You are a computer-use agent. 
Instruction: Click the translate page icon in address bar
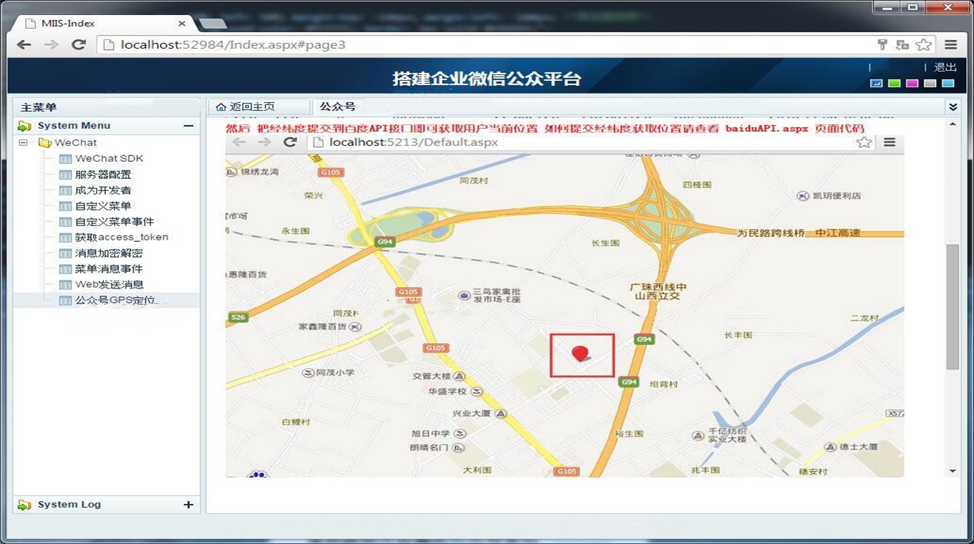tap(902, 44)
